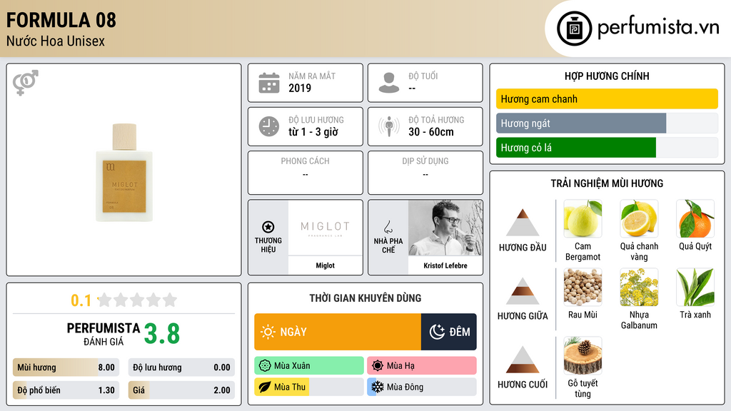Screen dimensions: 731x411
Task: Click the Miglot Formula 08 bottle image
Action: [x=124, y=173]
